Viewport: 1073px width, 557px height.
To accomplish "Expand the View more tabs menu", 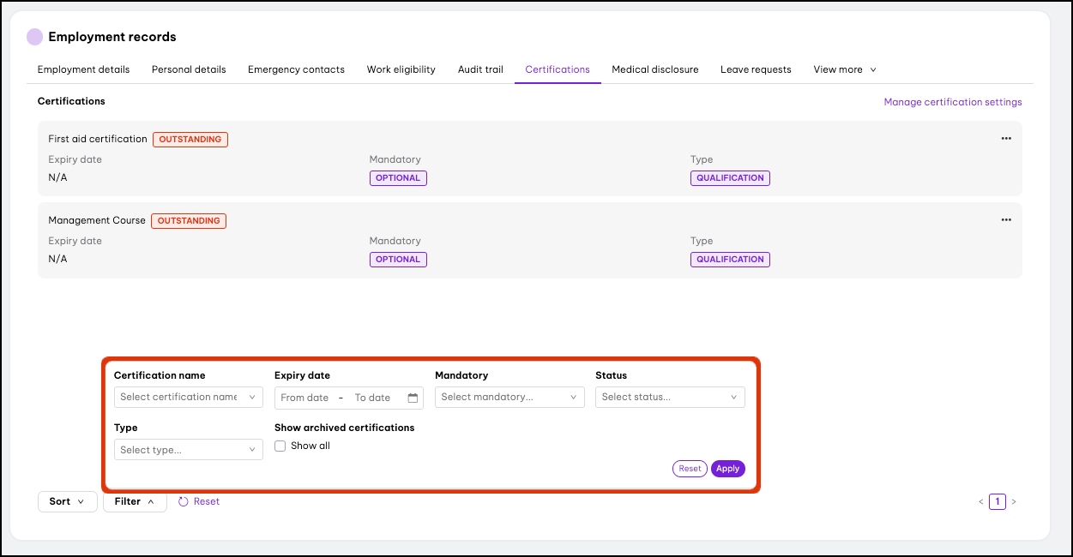I will pos(844,69).
